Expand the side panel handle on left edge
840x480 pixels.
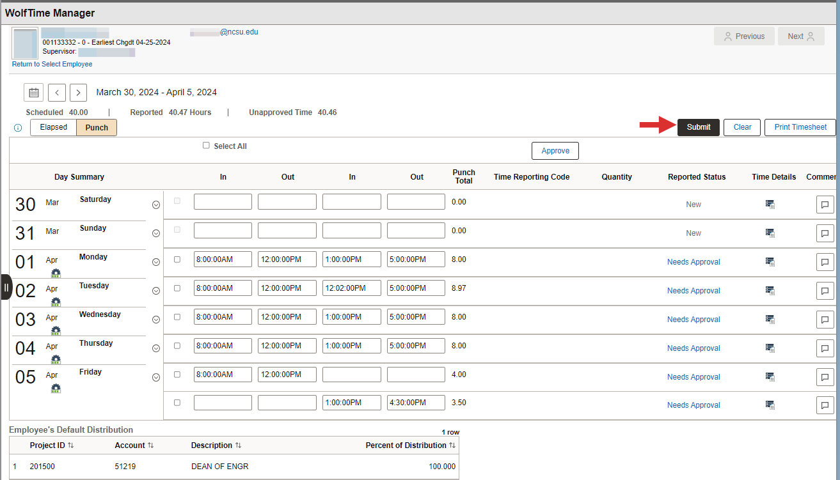point(6,287)
